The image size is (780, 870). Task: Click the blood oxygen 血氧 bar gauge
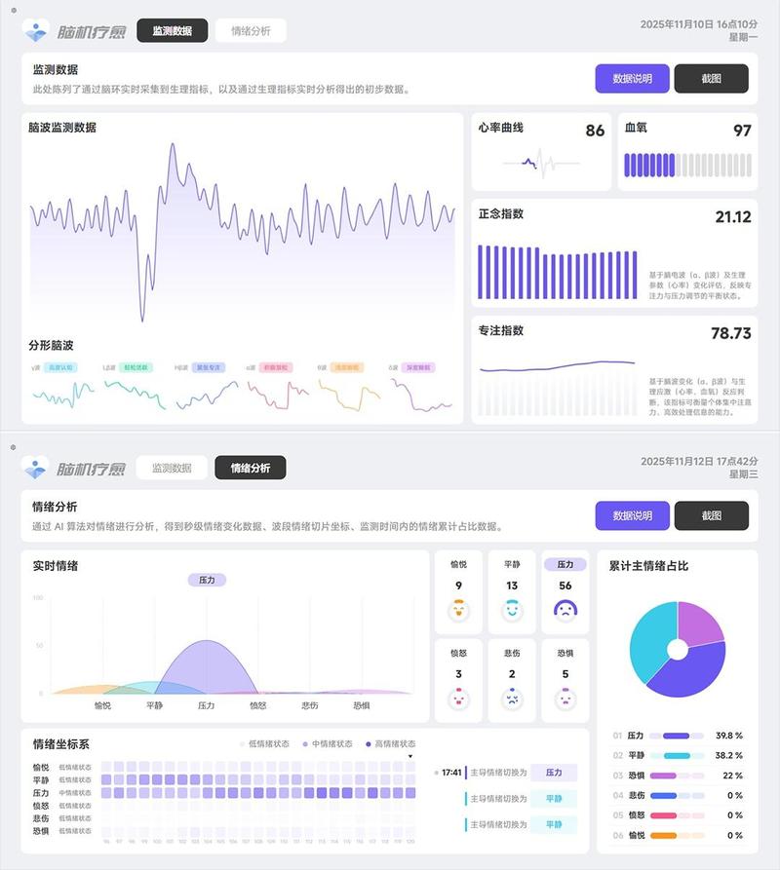pyautogui.click(x=687, y=165)
